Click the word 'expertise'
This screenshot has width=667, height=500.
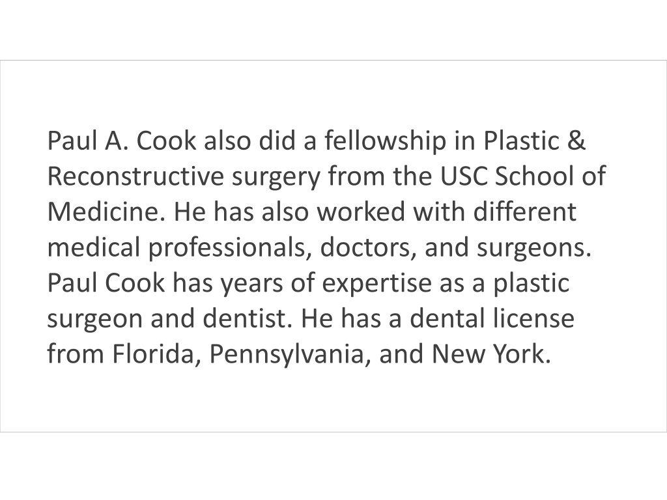tap(377, 284)
